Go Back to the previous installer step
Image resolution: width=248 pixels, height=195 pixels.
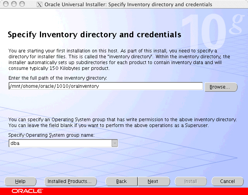[x=121, y=181]
